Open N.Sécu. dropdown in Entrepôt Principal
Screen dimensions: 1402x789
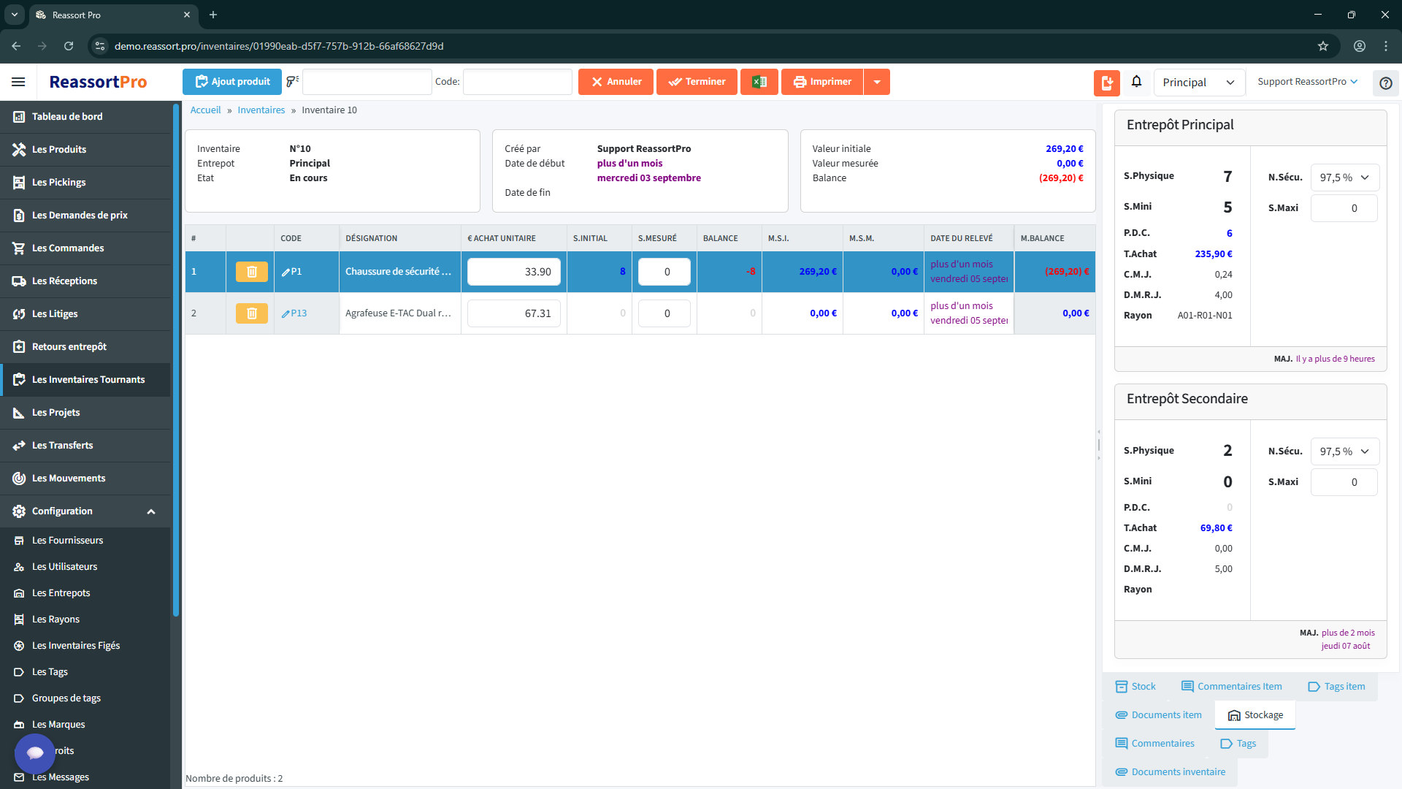click(x=1344, y=178)
